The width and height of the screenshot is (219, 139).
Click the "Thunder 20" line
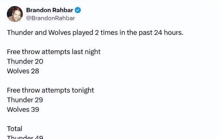(x=25, y=62)
